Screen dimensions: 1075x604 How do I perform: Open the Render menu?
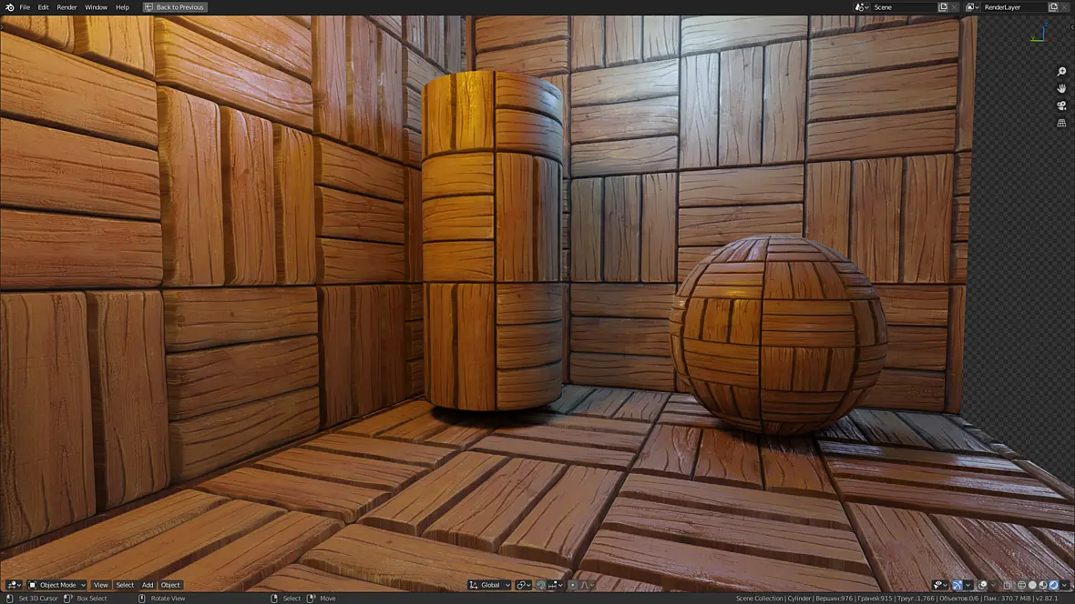click(x=67, y=7)
